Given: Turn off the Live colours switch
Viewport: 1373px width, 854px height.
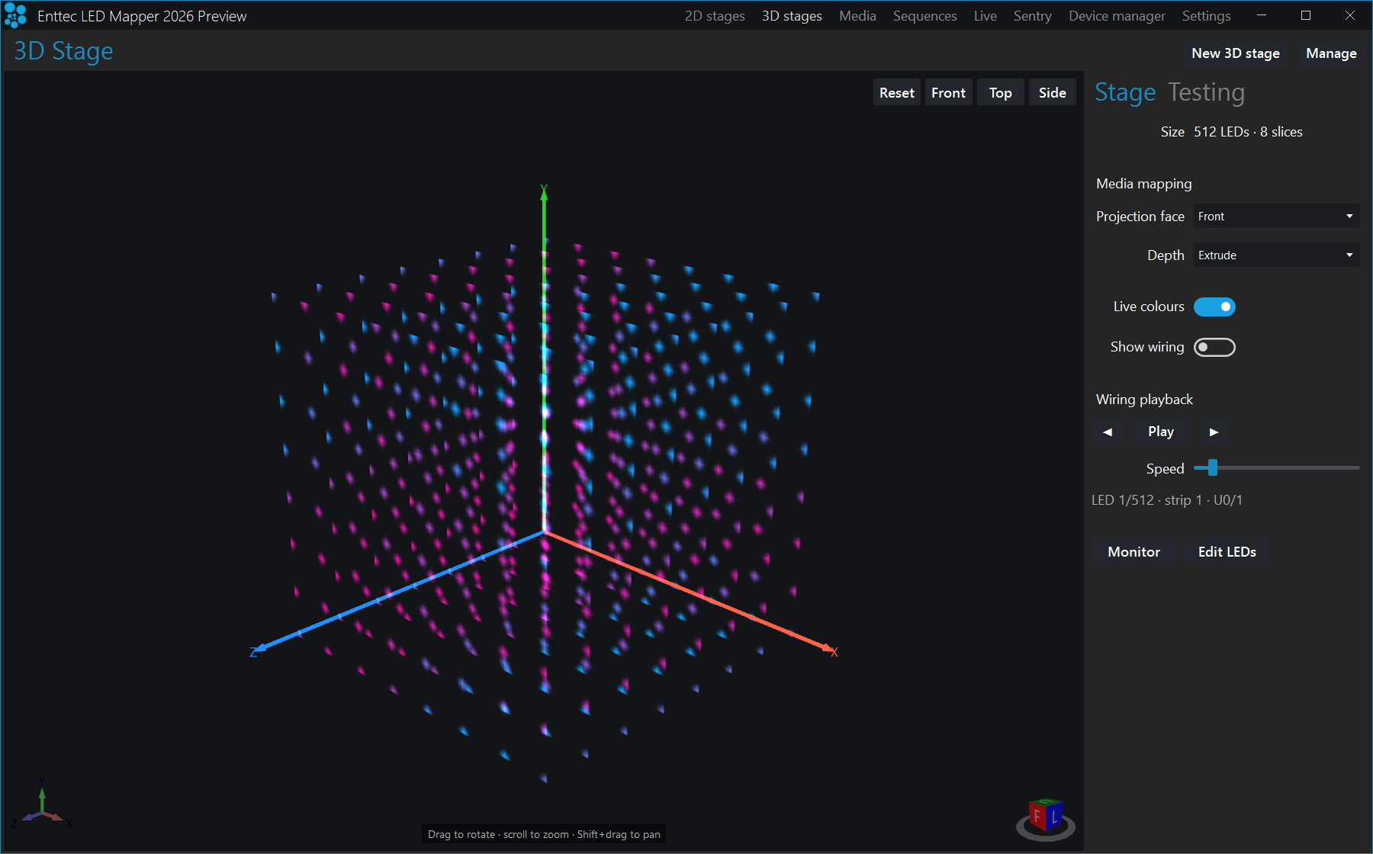Looking at the screenshot, I should (x=1214, y=307).
